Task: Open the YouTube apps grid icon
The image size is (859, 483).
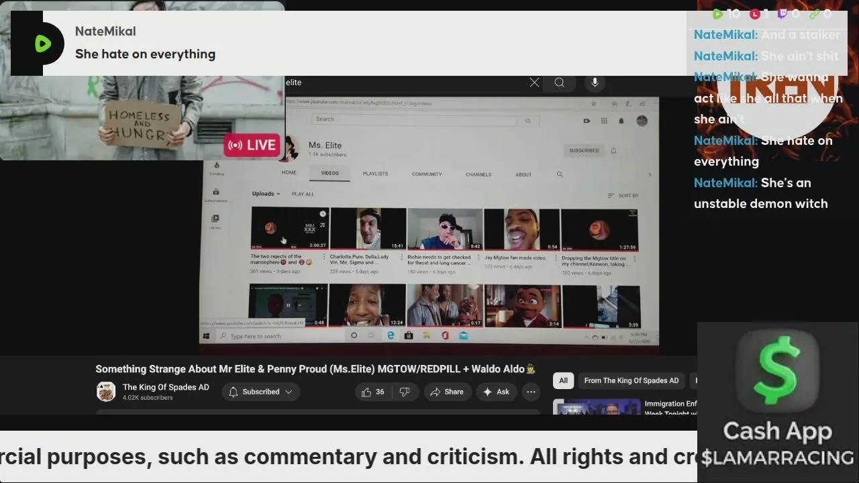Action: pyautogui.click(x=604, y=121)
